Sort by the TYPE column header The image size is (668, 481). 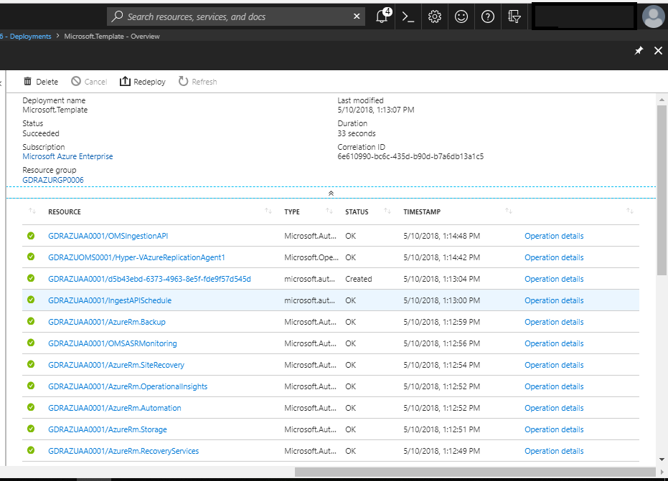coord(292,211)
